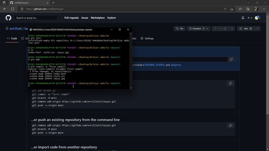Screen dimensions: 269x151
Task: Expand the create new plus dropdown
Action: 250,18
